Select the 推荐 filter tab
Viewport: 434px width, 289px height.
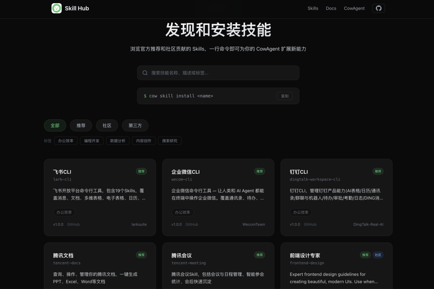[x=81, y=125]
